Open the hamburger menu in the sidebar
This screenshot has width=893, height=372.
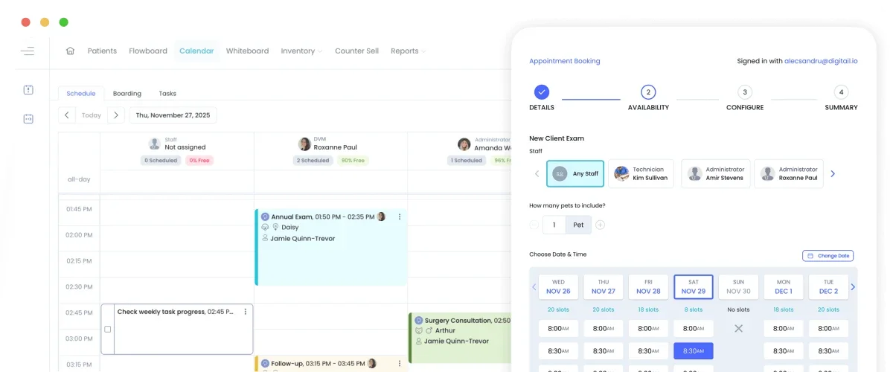(28, 51)
